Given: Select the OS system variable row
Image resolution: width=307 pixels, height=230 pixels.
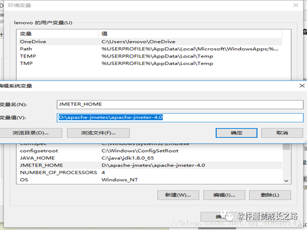Looking at the screenshot, I should tap(151, 179).
